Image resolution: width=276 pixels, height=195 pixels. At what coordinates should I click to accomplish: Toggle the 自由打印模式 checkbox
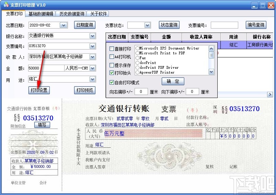(112, 82)
